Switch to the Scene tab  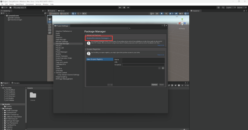[x=52, y=11]
